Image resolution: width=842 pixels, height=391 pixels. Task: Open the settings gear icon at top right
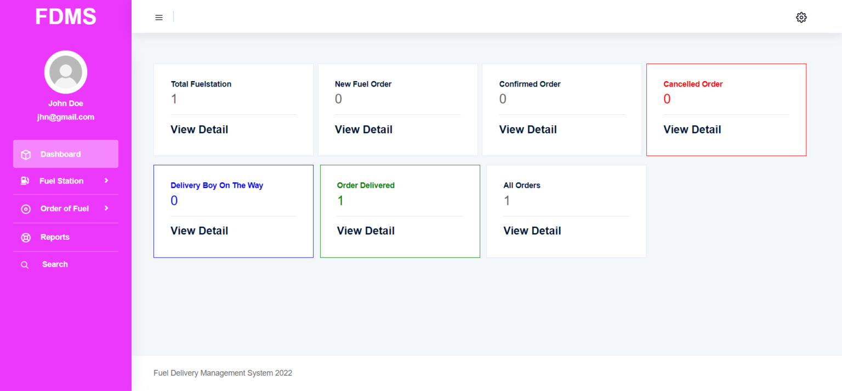tap(801, 17)
